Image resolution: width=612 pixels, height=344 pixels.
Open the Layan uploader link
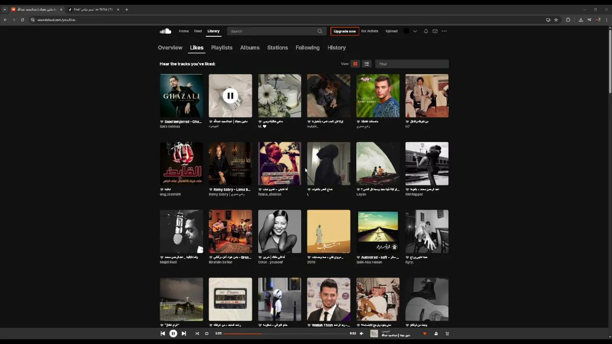coord(361,194)
